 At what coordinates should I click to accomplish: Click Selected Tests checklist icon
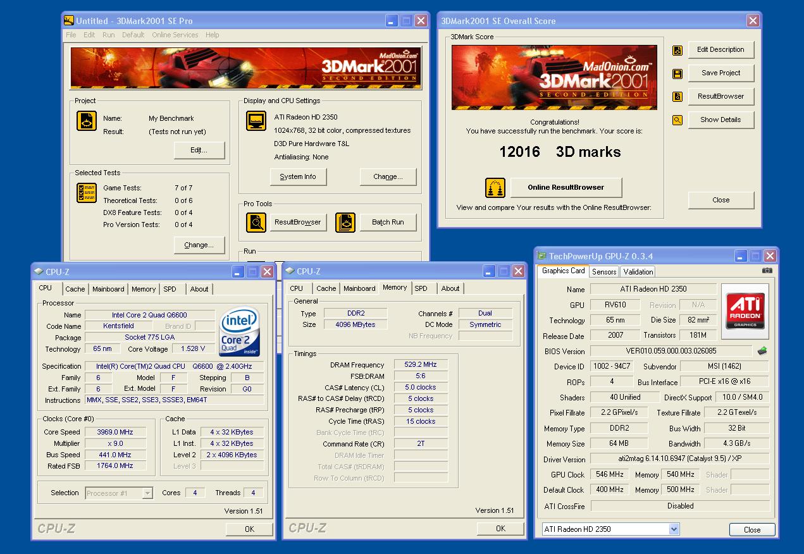(87, 193)
